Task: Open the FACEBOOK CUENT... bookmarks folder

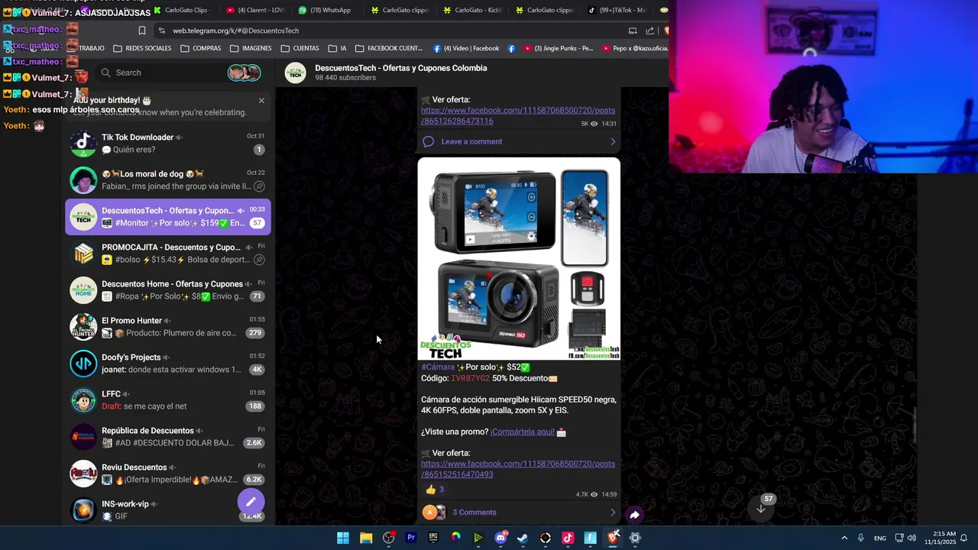Action: (x=389, y=48)
